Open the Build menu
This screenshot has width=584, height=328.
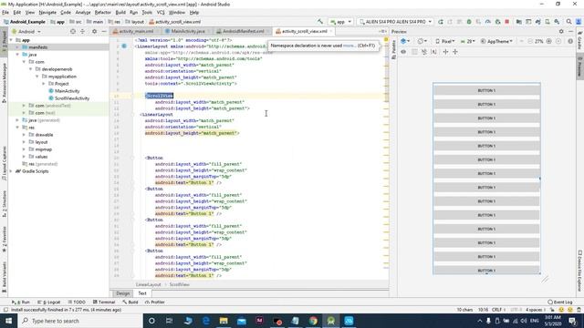coord(120,12)
